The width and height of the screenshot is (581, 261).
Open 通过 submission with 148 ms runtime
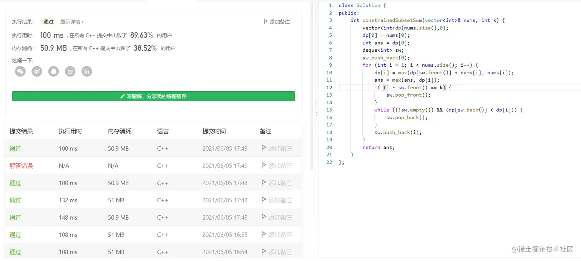click(x=15, y=217)
